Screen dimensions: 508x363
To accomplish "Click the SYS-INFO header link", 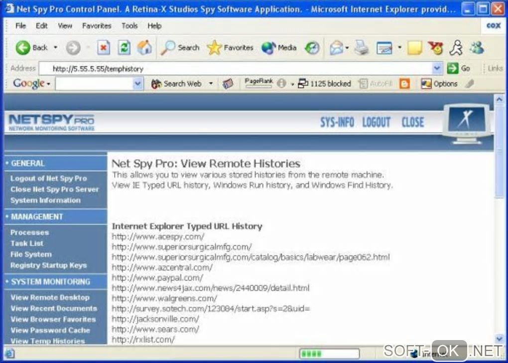I will (x=337, y=122).
